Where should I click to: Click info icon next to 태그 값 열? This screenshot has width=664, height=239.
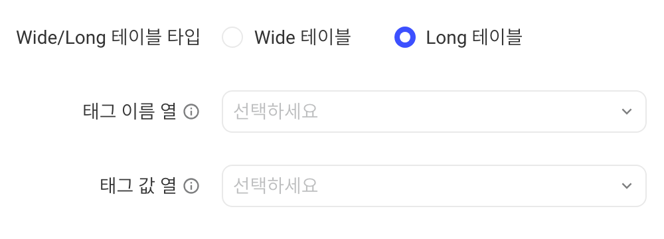(x=191, y=186)
